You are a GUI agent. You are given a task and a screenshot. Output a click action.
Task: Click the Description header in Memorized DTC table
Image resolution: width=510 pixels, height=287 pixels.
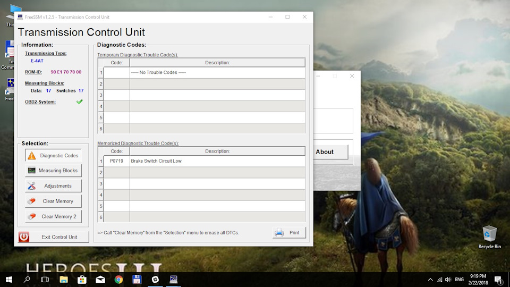[x=217, y=151]
